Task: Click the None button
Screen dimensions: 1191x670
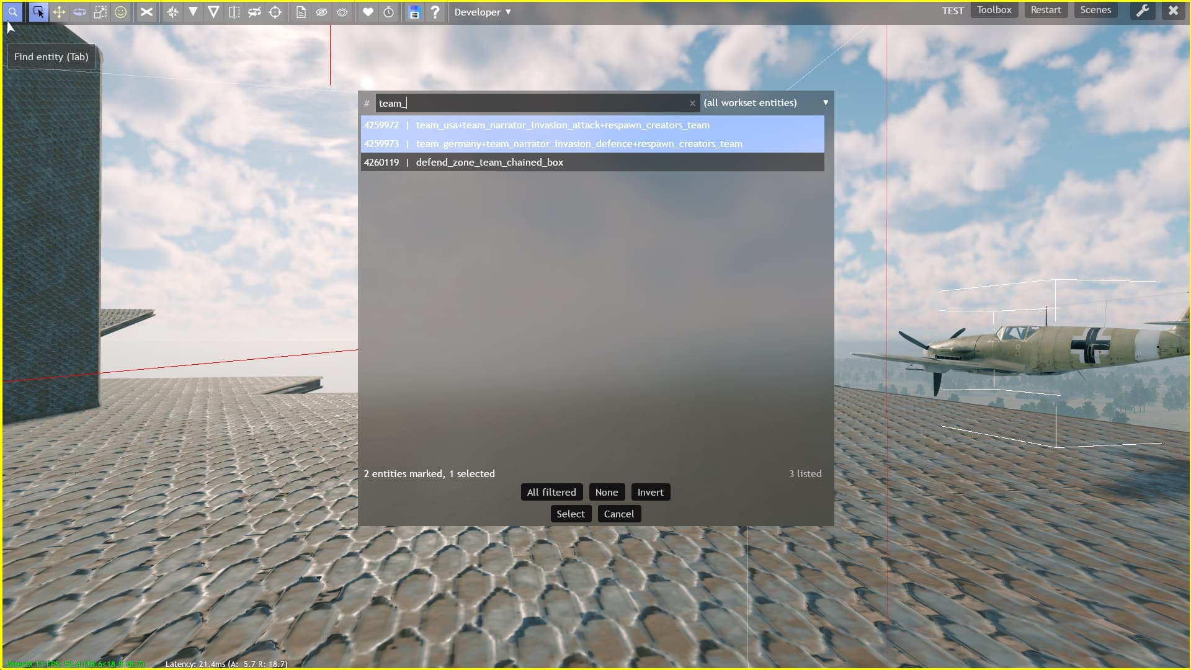Action: click(x=607, y=492)
